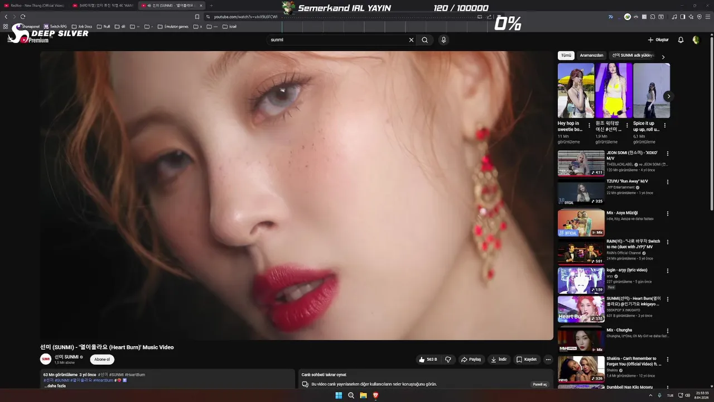
Task: Open the Null bookmark folder
Action: pos(103,26)
